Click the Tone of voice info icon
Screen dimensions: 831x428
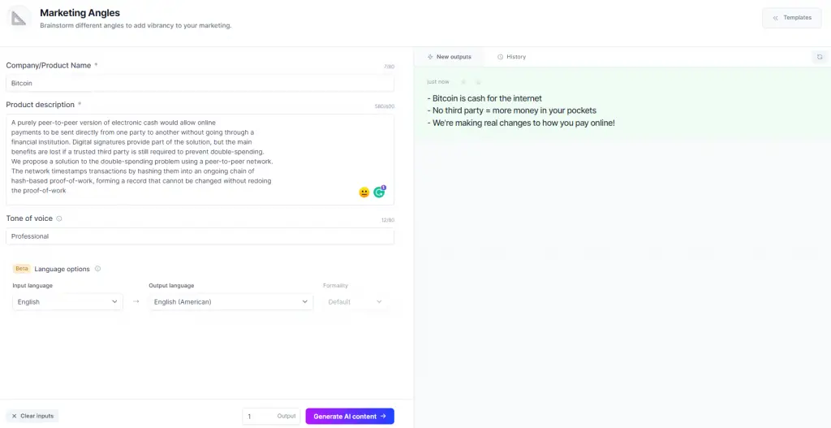(58, 218)
